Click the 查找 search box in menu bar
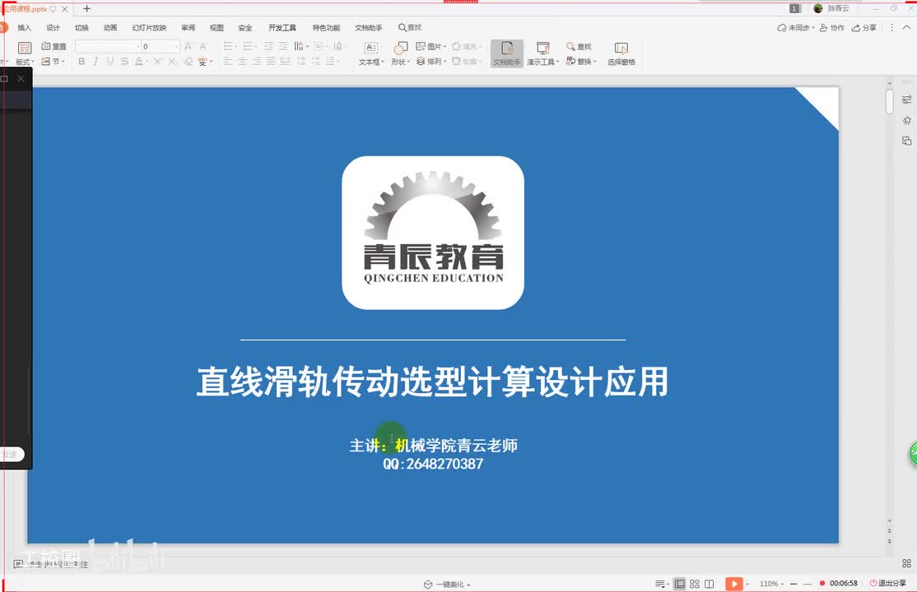The image size is (917, 592). click(410, 27)
